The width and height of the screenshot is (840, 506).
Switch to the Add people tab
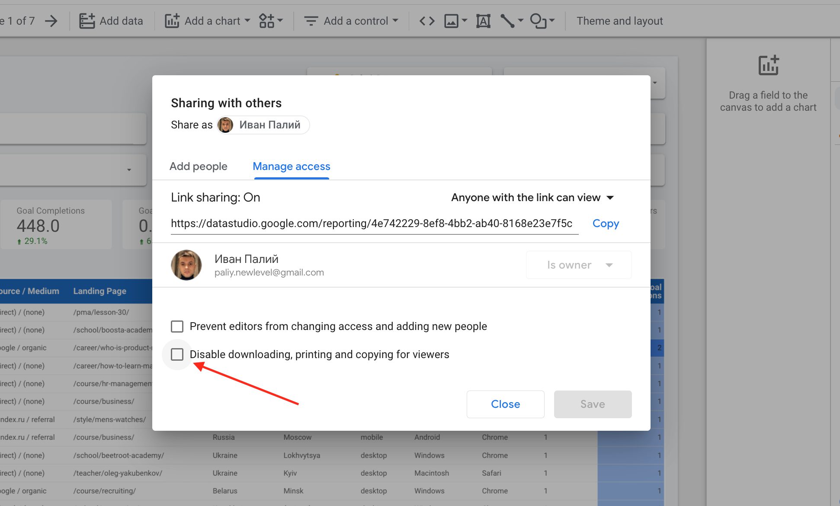pyautogui.click(x=198, y=167)
